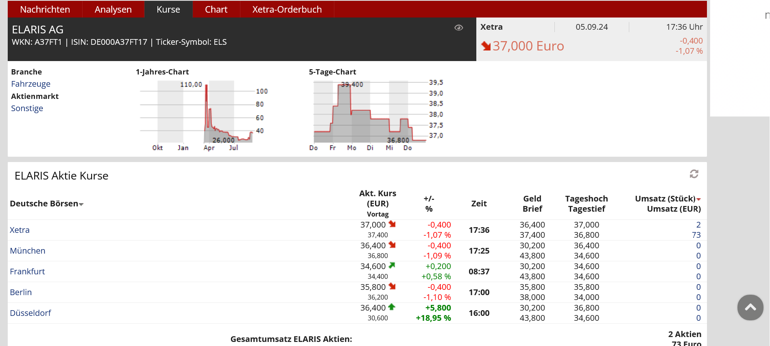Open the Sonstige market link
Viewport: 770px width, 346px height.
[x=27, y=108]
